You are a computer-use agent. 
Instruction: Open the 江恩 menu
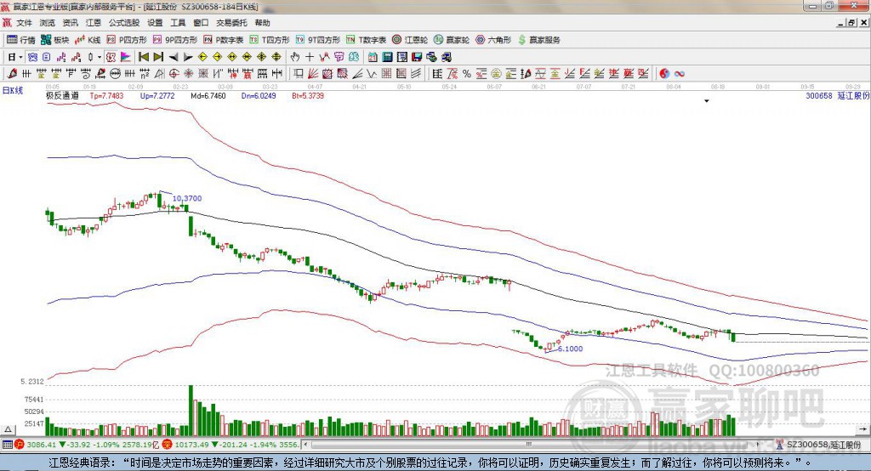[x=94, y=23]
